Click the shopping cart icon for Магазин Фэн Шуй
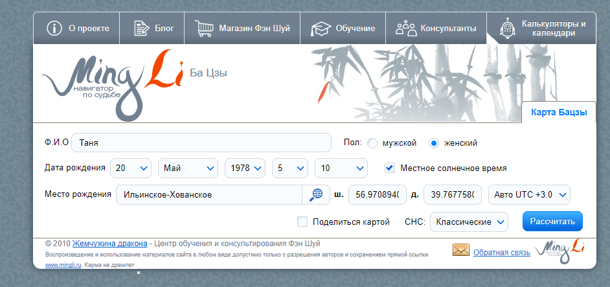 pyautogui.click(x=205, y=29)
